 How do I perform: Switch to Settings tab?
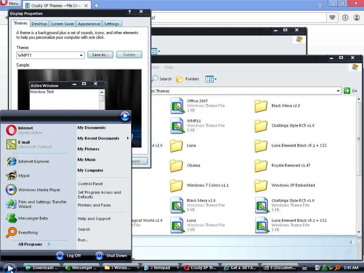coord(111,24)
